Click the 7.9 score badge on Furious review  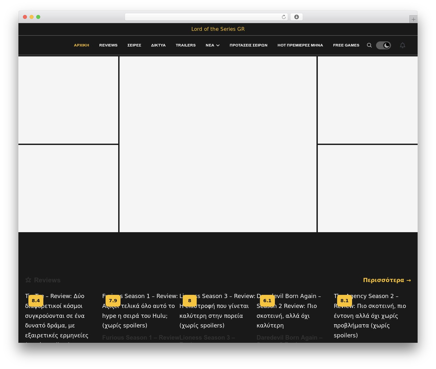113,301
